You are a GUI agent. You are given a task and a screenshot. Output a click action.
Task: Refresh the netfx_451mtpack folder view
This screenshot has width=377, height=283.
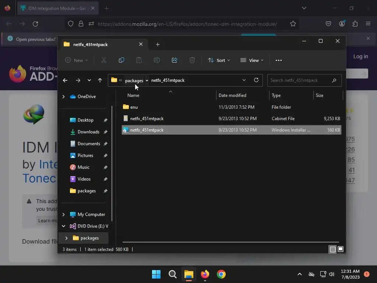pyautogui.click(x=256, y=80)
